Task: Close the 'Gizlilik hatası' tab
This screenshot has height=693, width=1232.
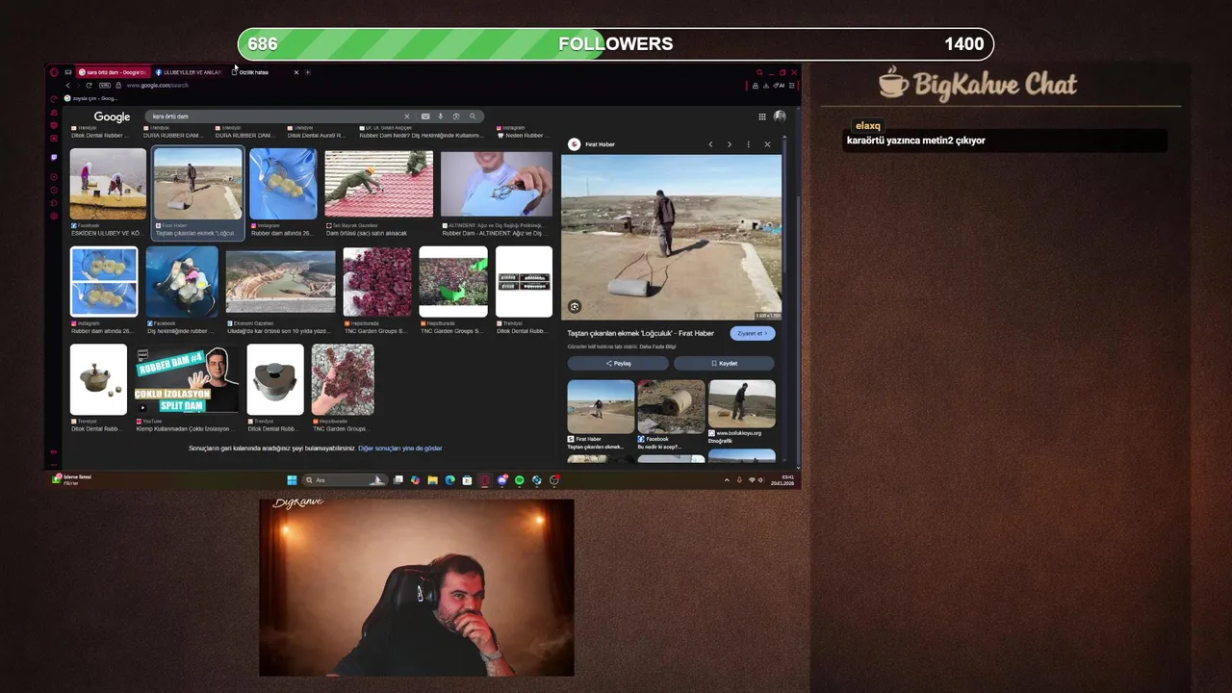Action: [296, 72]
